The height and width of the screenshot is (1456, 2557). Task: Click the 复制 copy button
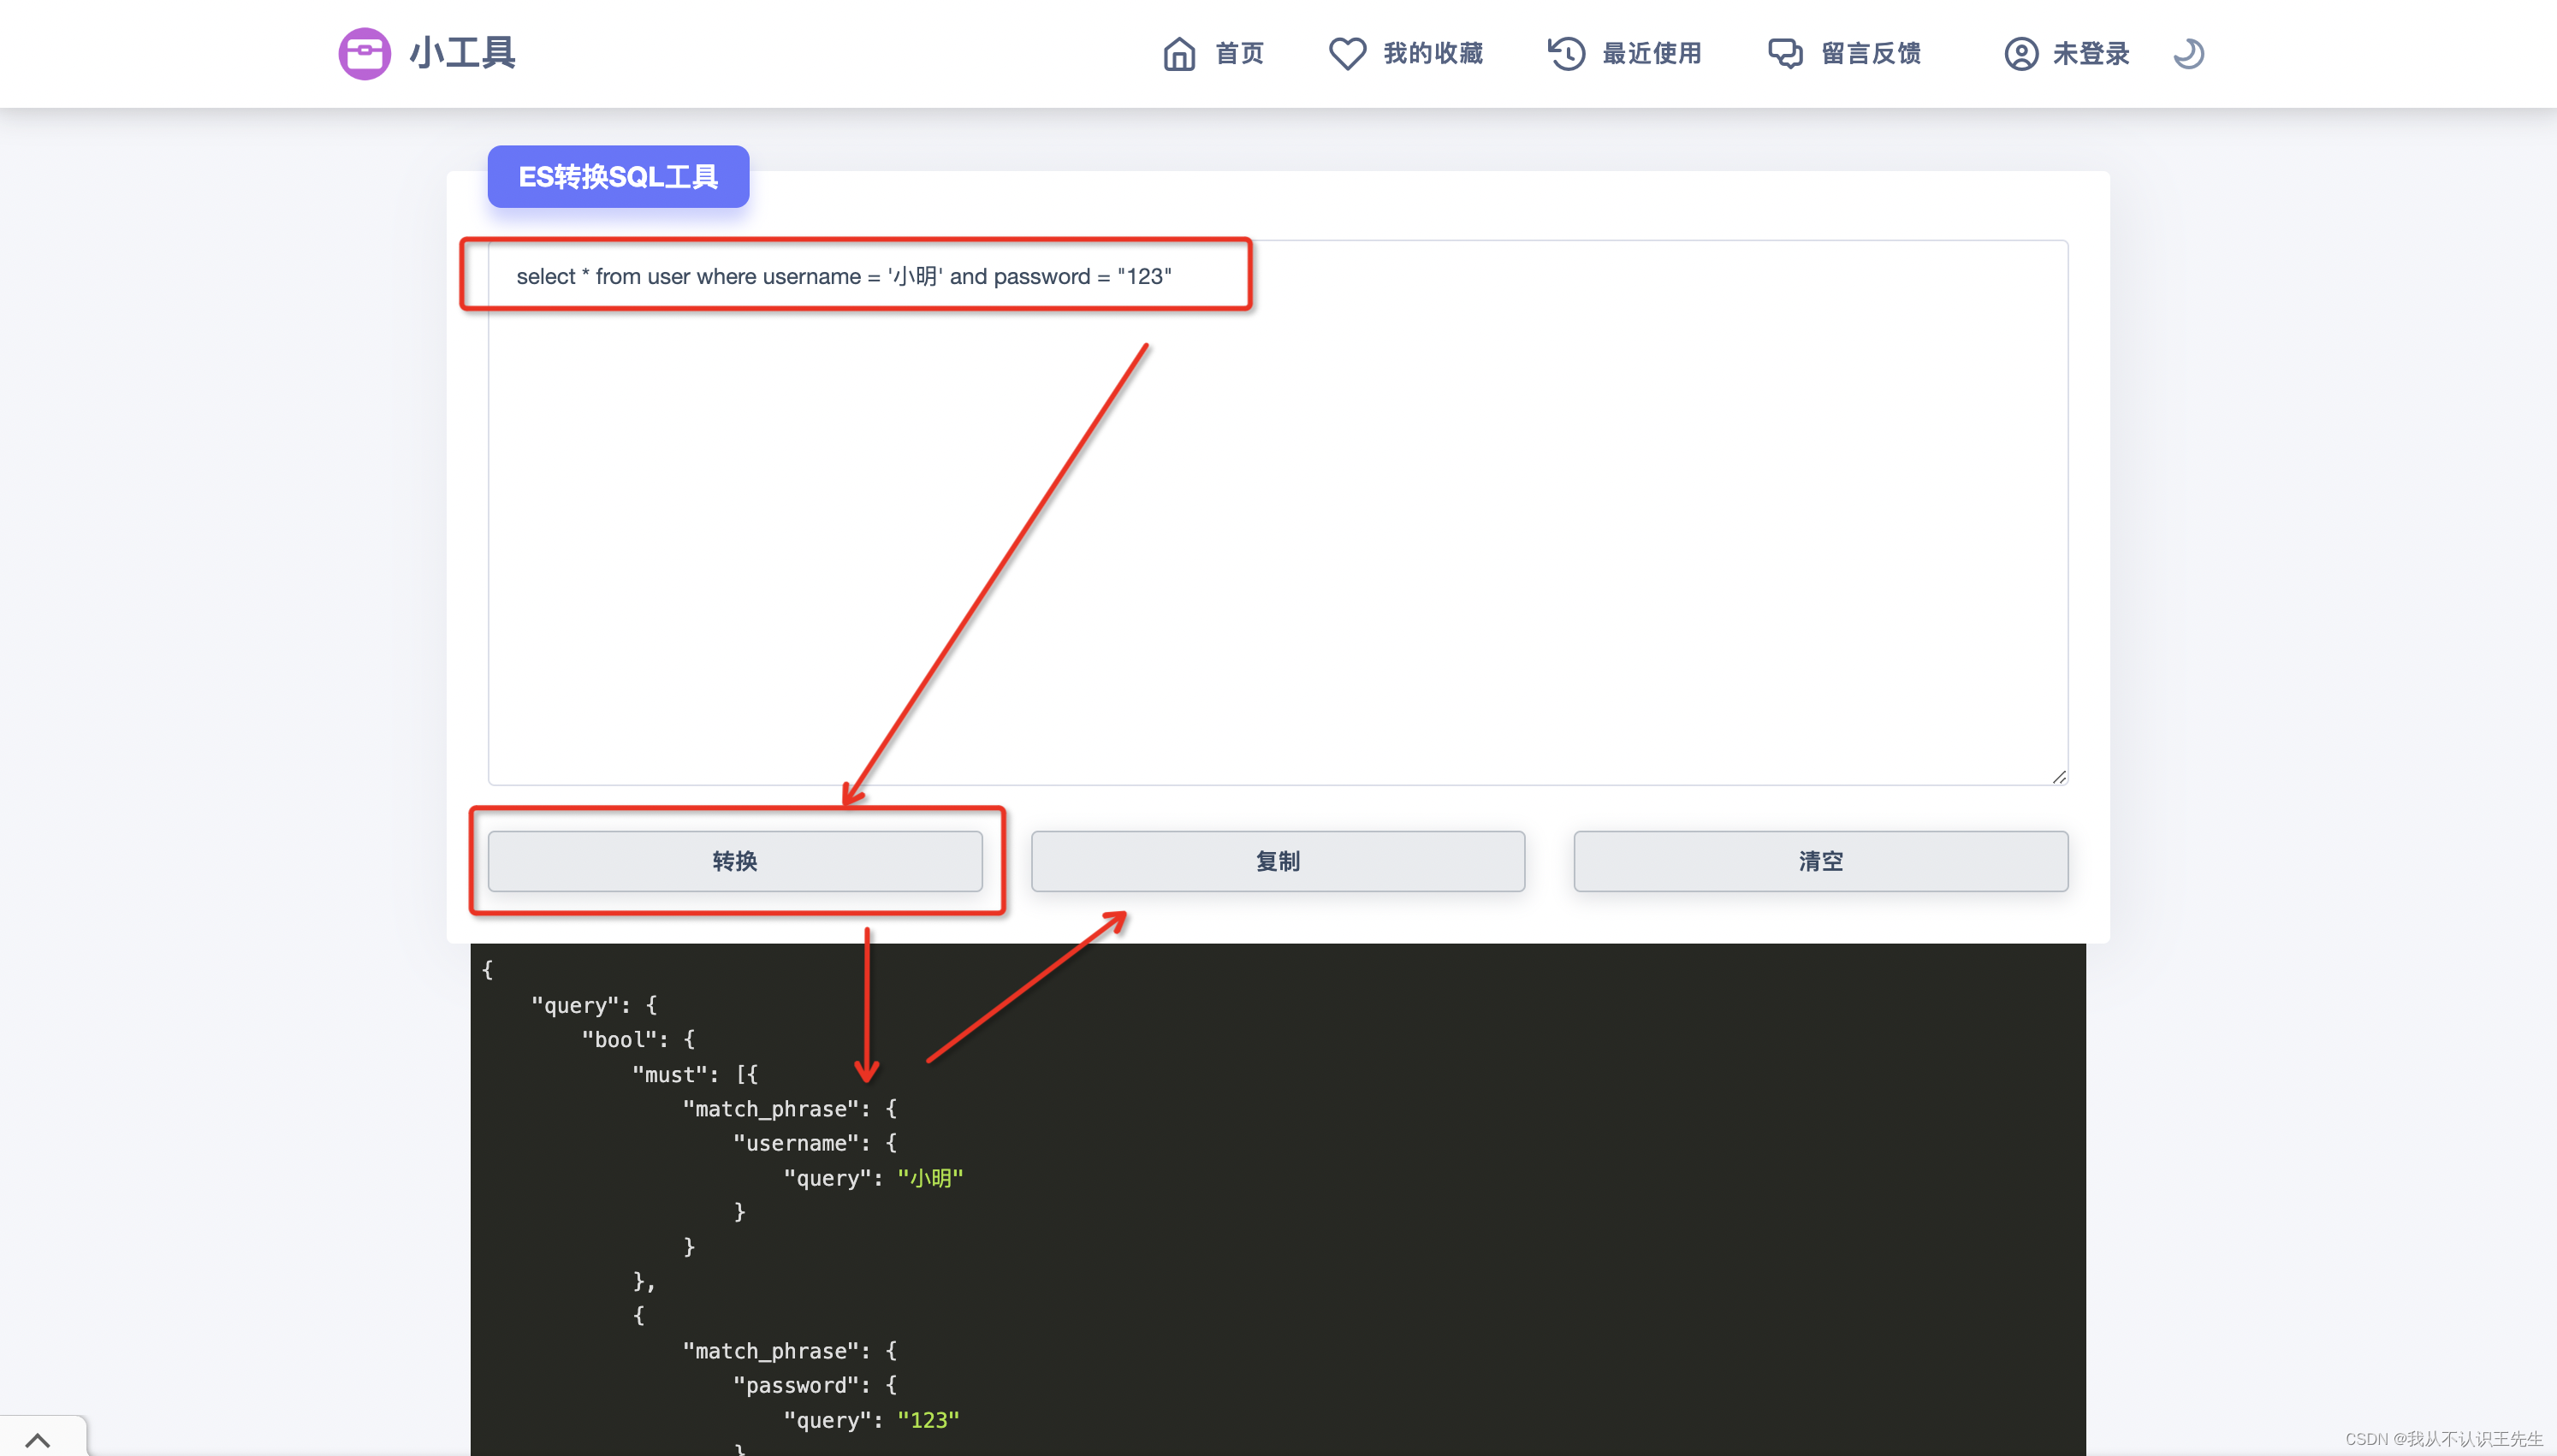[1278, 861]
